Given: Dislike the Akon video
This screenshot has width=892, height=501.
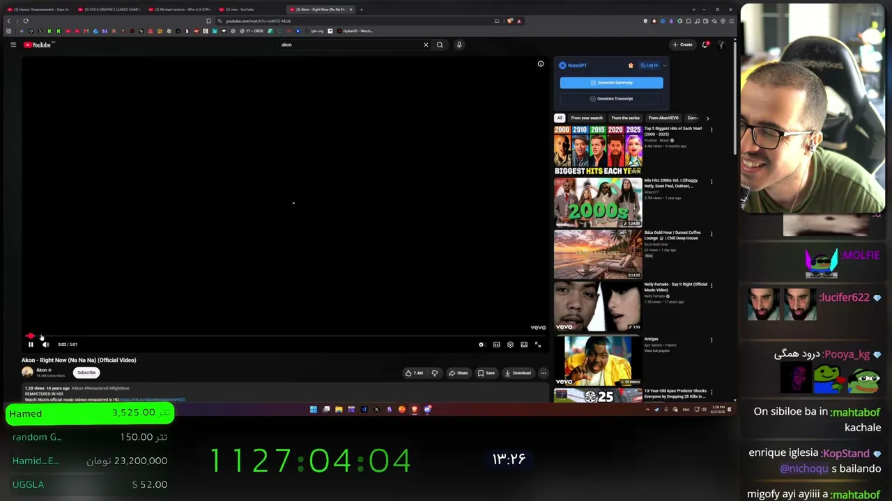Looking at the screenshot, I should click(434, 373).
